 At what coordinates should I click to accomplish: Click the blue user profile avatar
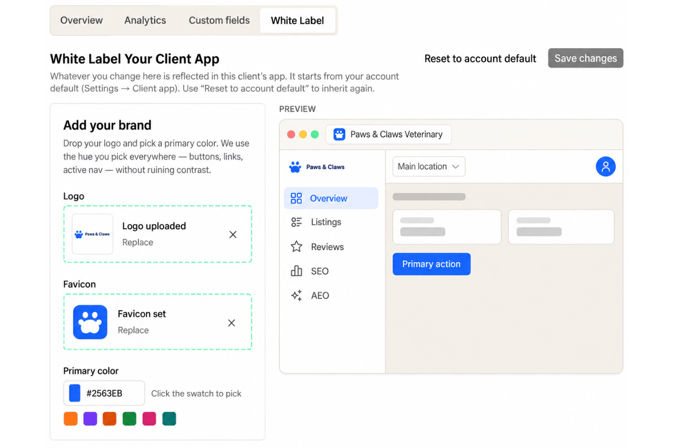(606, 167)
